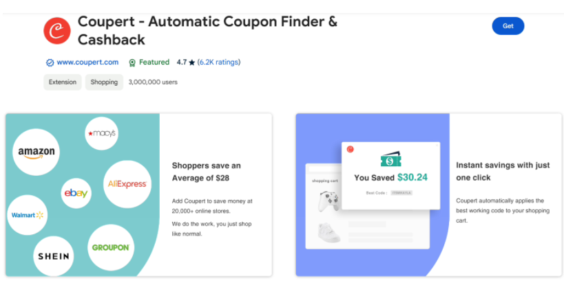Select the Extension category chip
The width and height of the screenshot is (564, 283).
pyautogui.click(x=63, y=82)
